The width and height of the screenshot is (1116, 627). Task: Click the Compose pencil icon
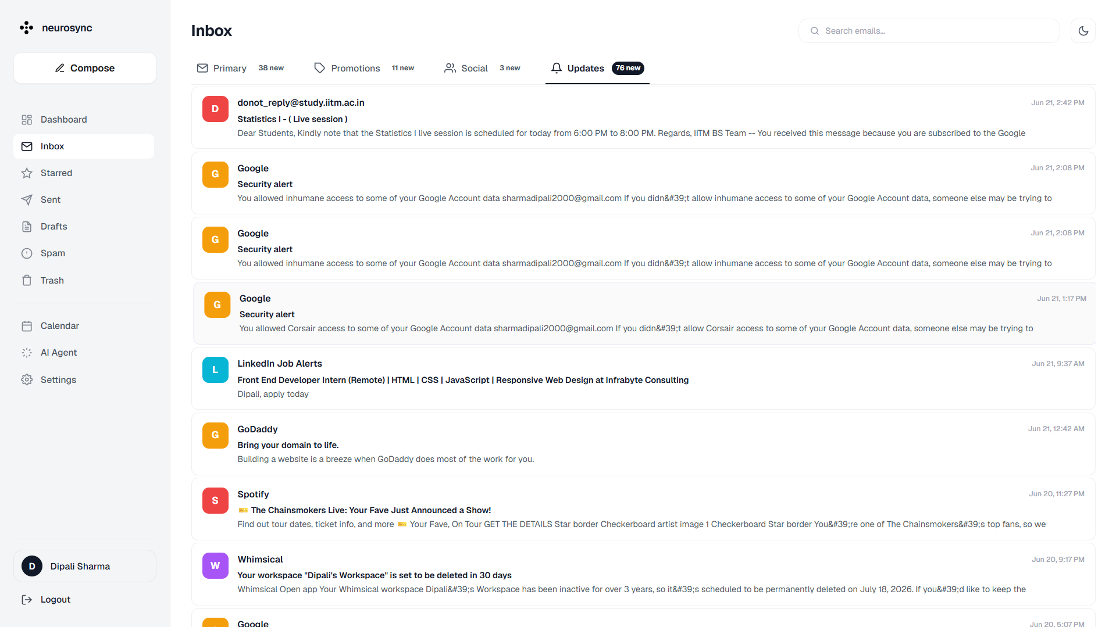(60, 68)
